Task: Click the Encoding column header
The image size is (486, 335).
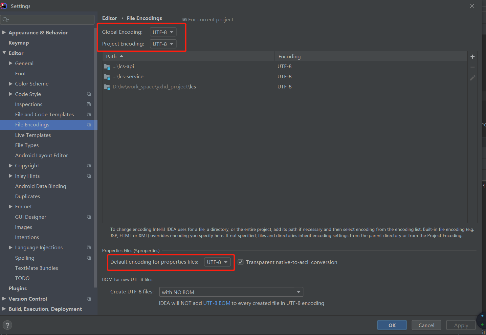Action: coord(371,56)
